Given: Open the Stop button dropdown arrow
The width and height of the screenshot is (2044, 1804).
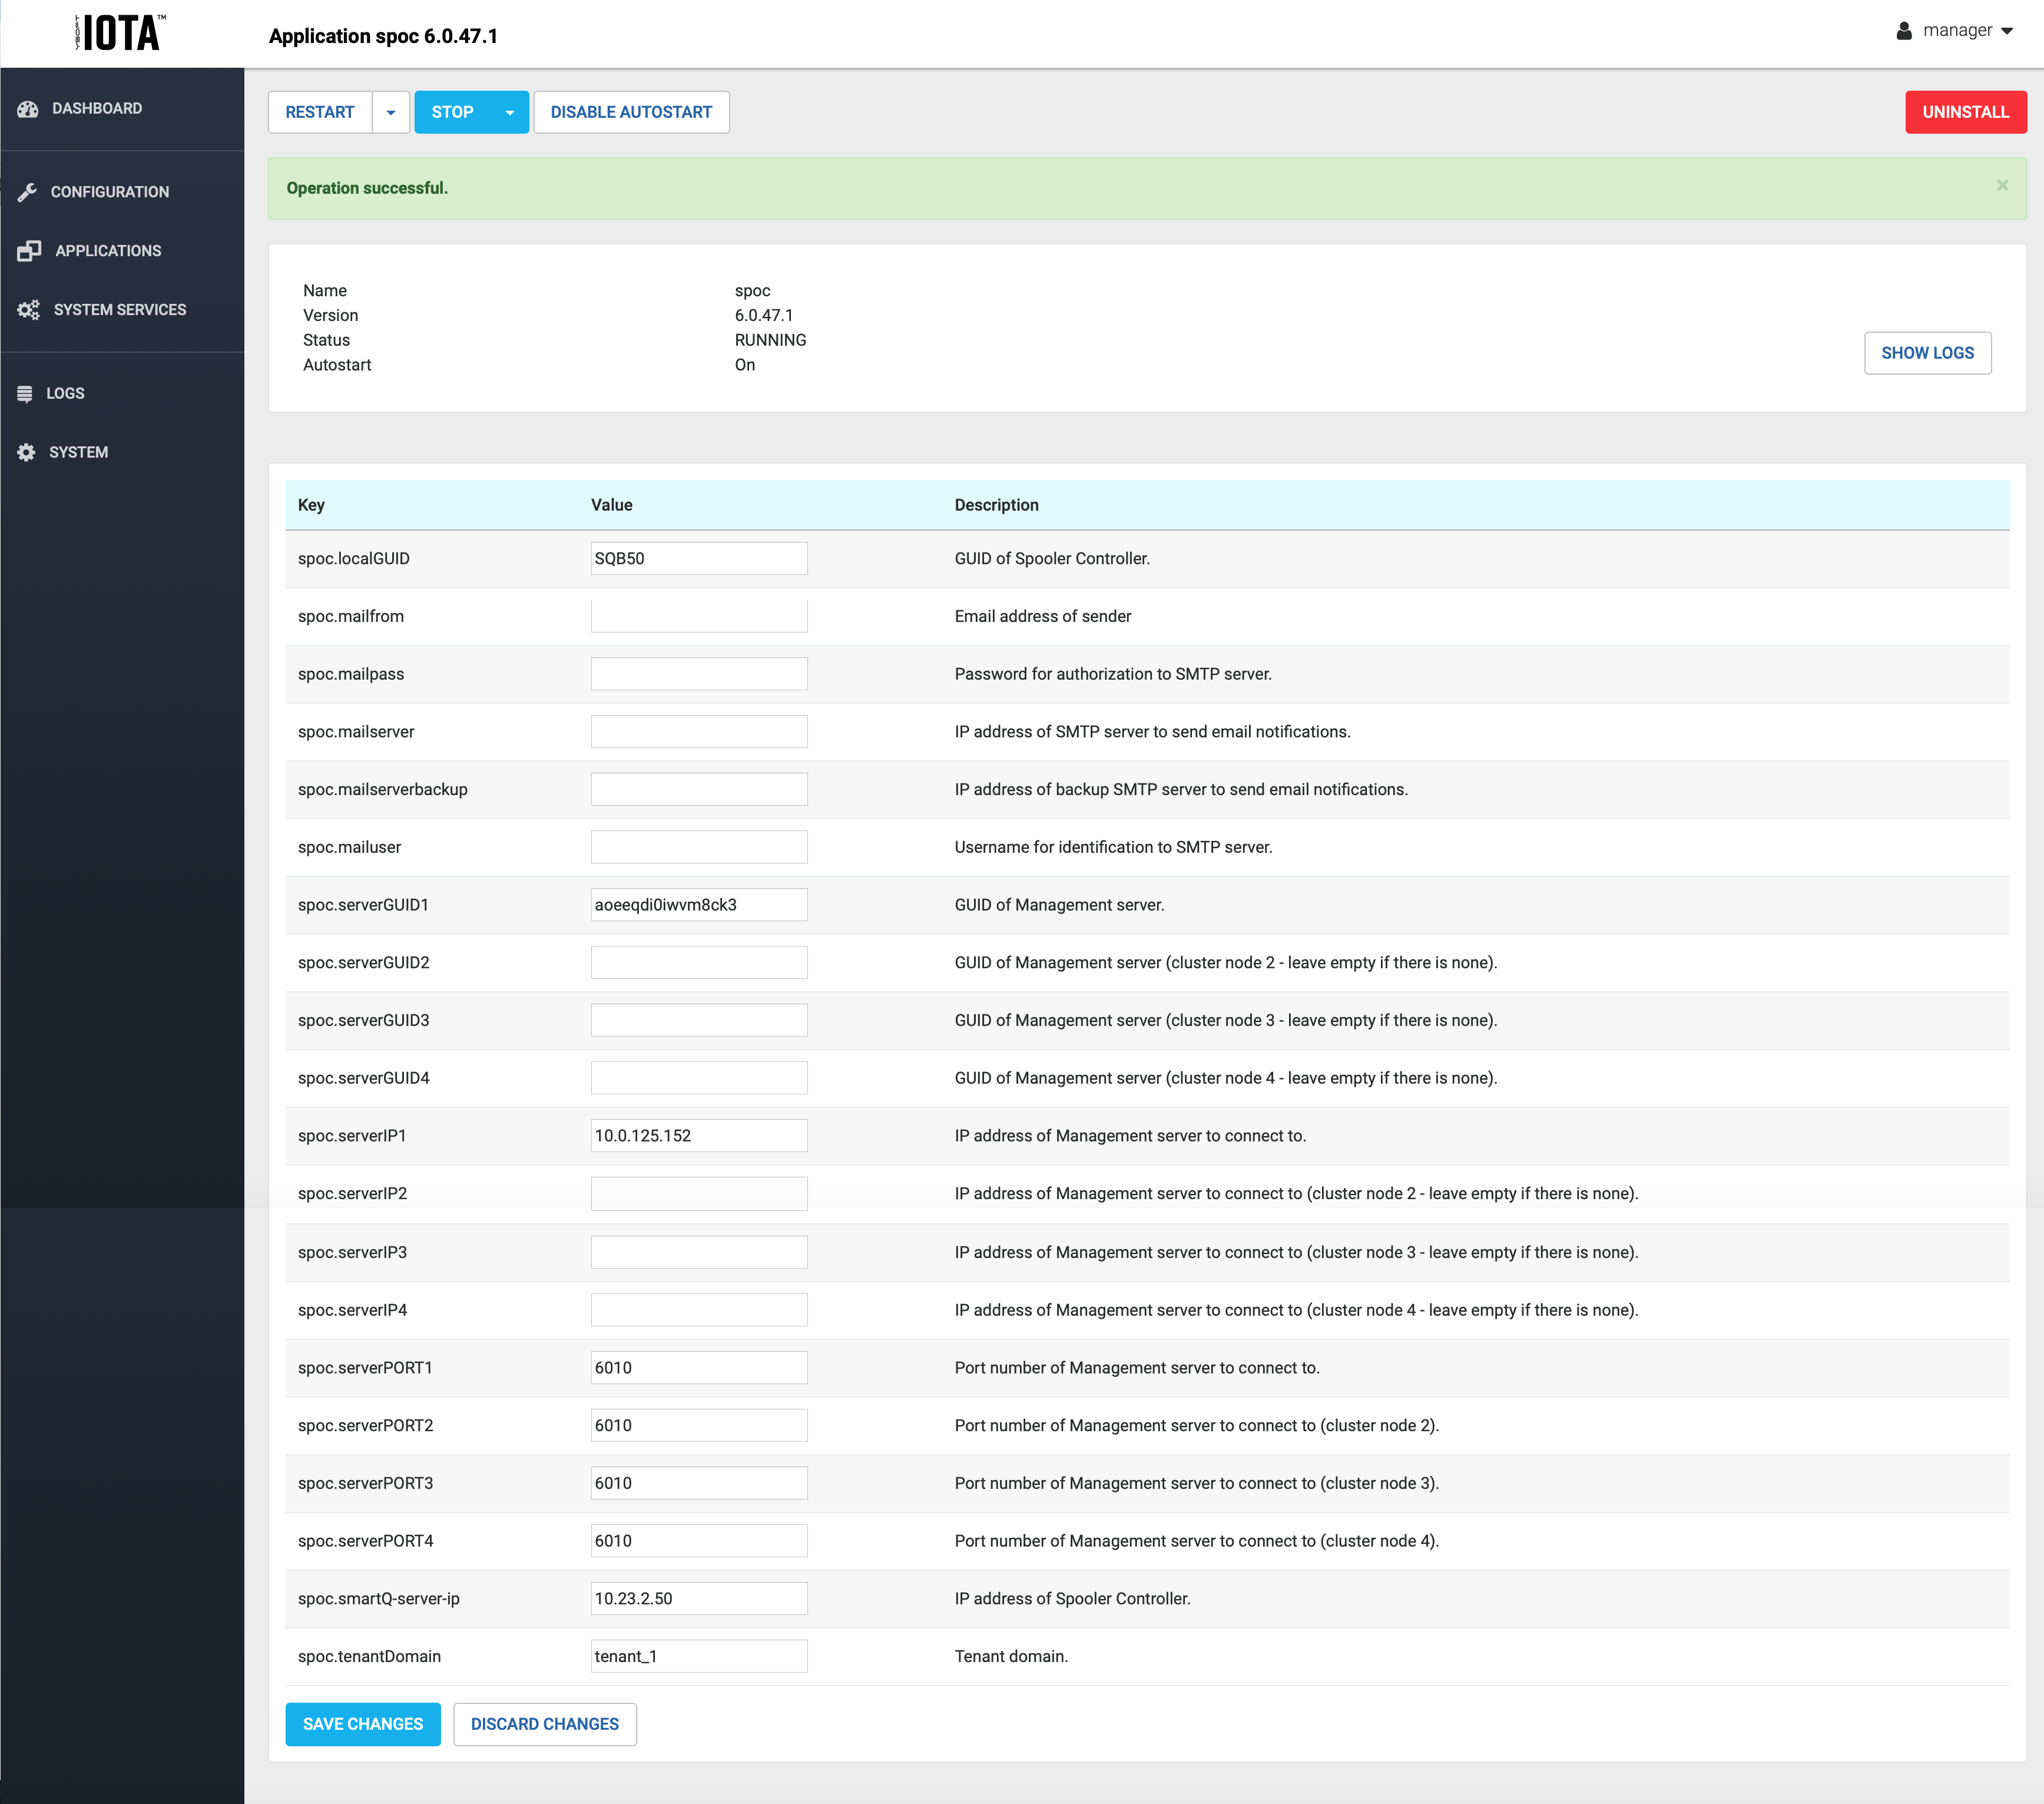Looking at the screenshot, I should click(x=510, y=112).
